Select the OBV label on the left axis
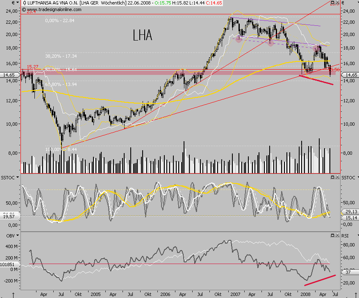 click(5, 235)
